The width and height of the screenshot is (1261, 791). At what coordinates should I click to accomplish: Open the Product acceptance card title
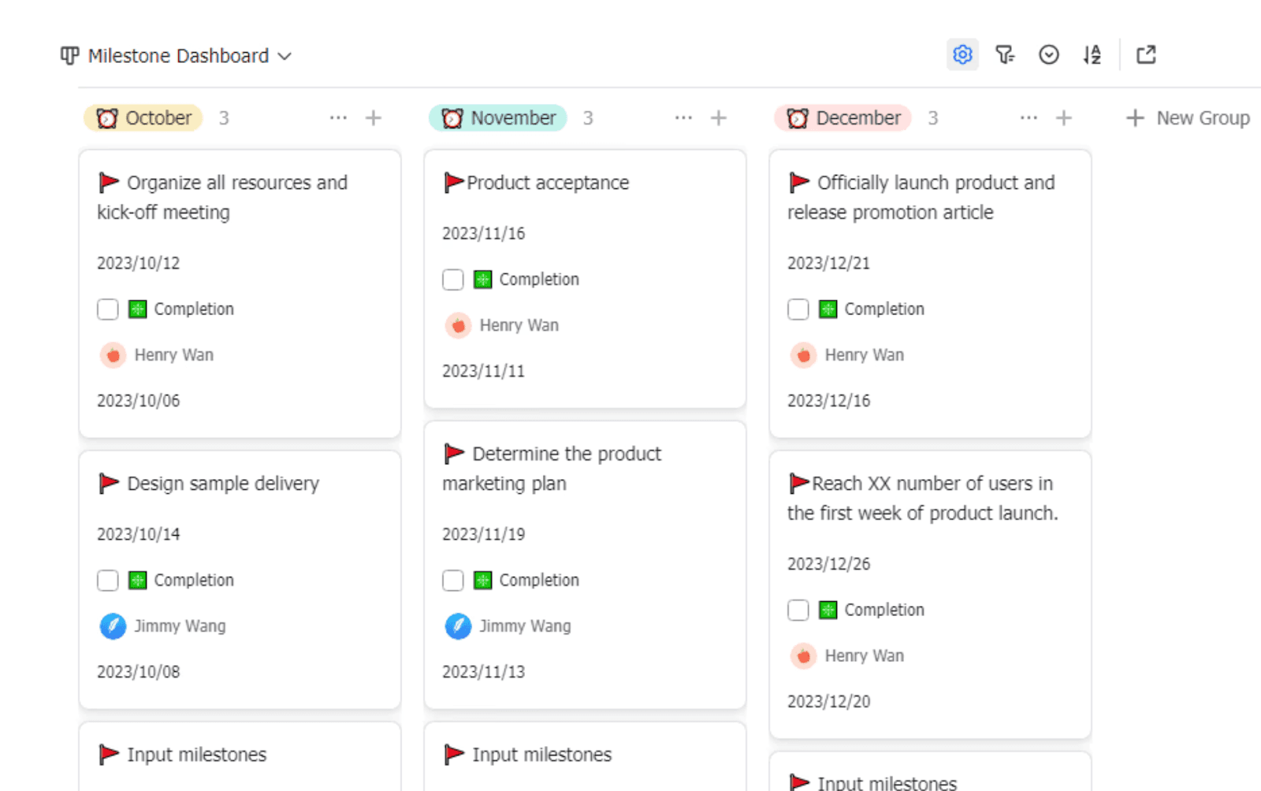548,183
